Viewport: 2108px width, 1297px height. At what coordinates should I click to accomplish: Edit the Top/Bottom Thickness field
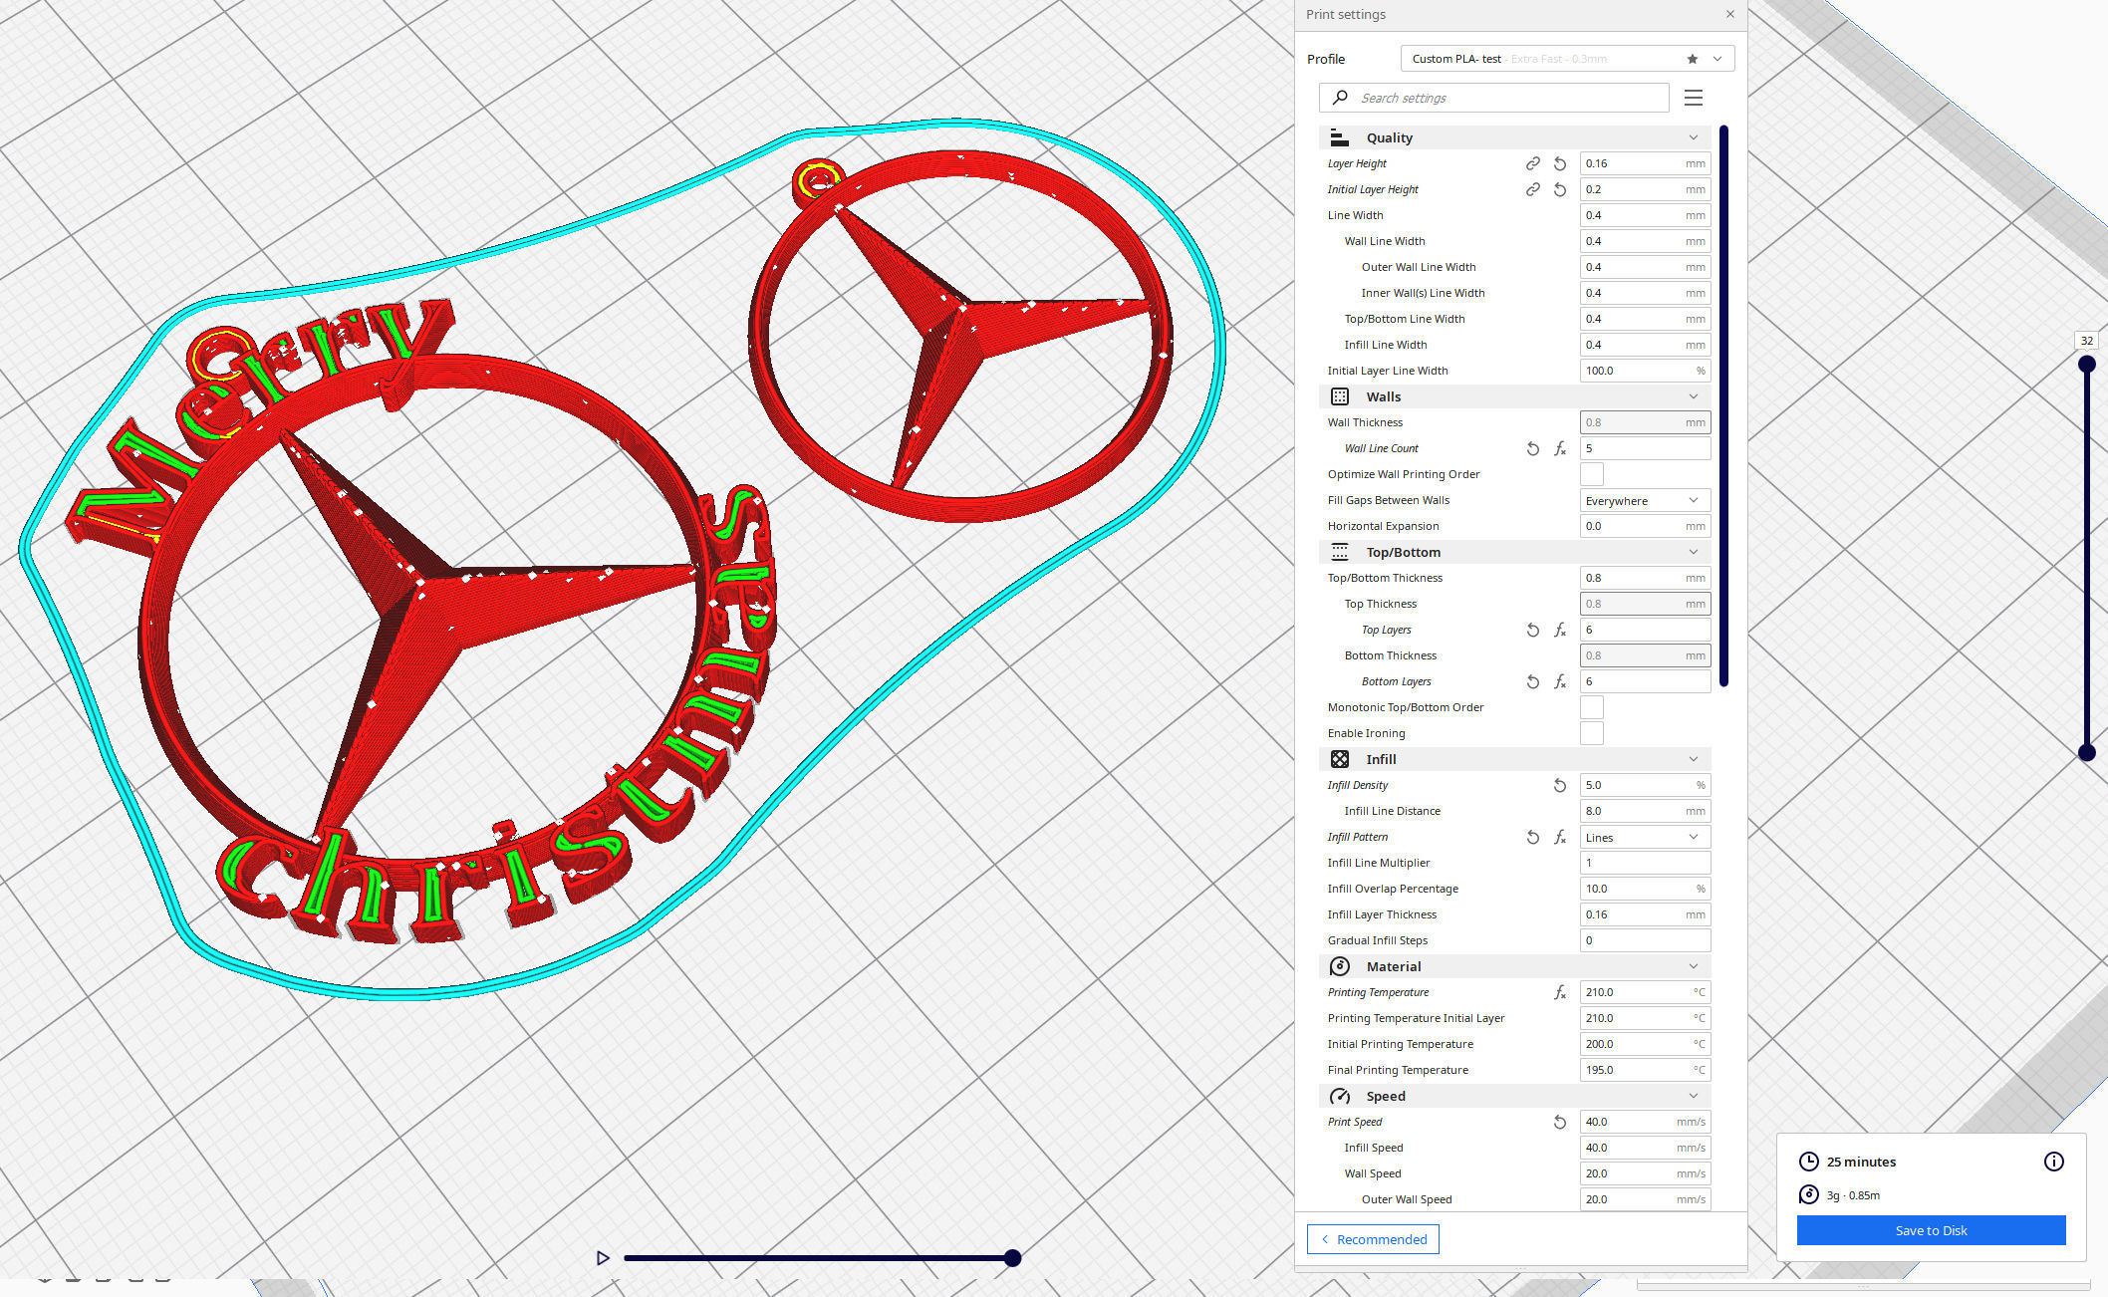pyautogui.click(x=1645, y=578)
